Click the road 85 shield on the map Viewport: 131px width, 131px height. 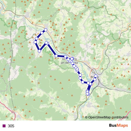(x=13, y=112)
